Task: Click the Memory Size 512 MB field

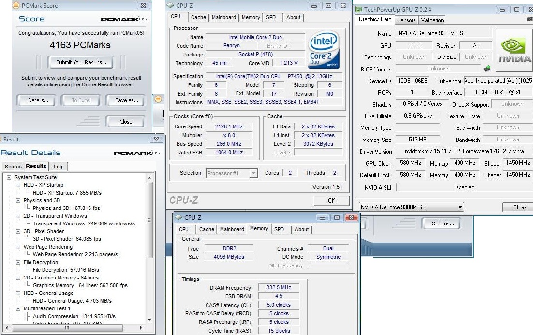Action: [418, 140]
